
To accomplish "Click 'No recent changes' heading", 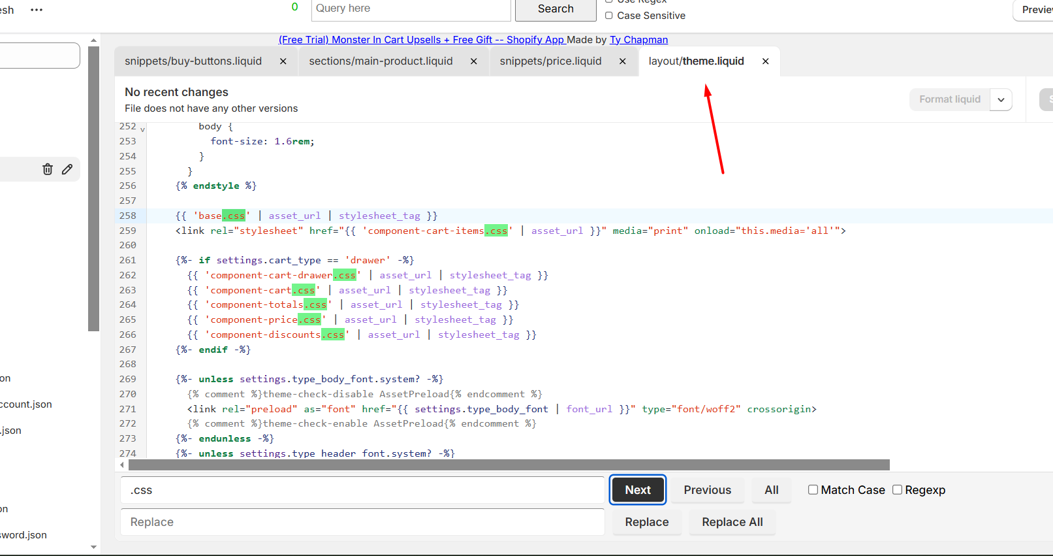I will point(176,92).
